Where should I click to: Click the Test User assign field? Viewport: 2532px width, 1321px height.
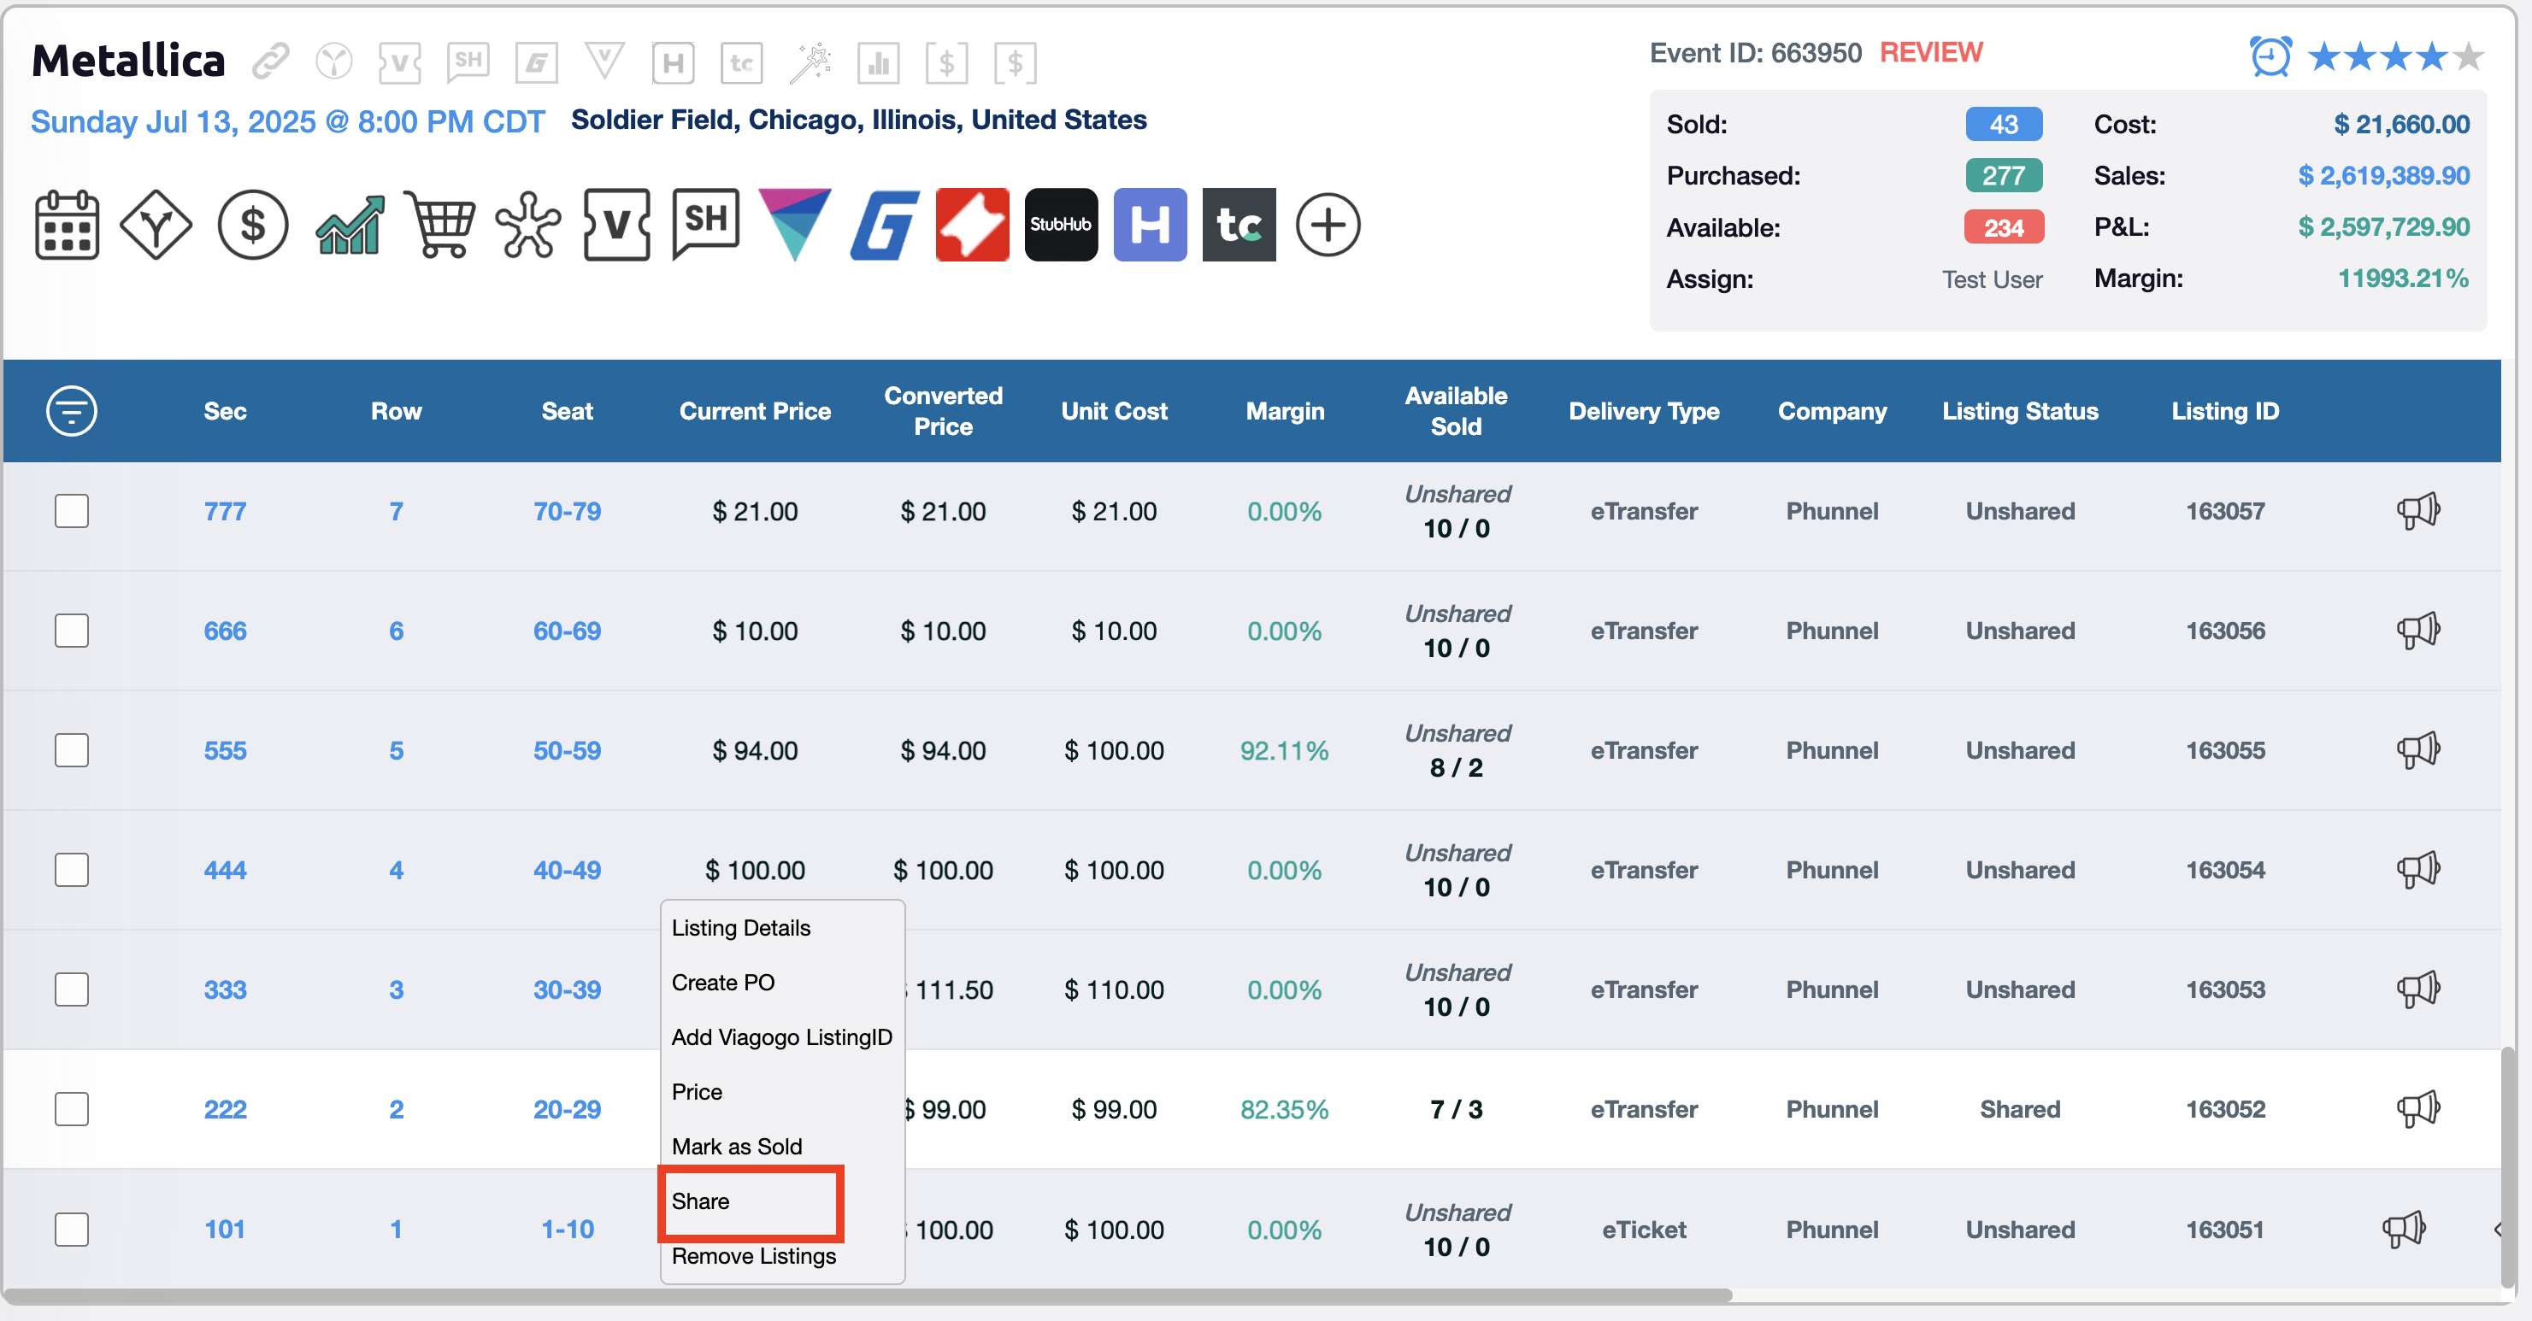(x=1992, y=279)
